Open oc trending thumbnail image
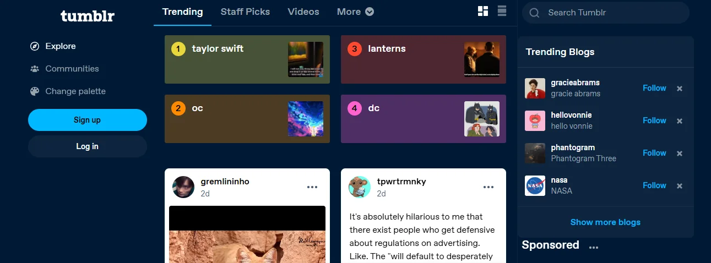The image size is (711, 263). tap(306, 119)
